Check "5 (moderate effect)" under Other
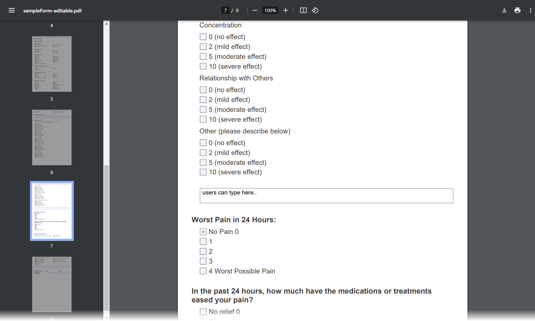 click(203, 162)
